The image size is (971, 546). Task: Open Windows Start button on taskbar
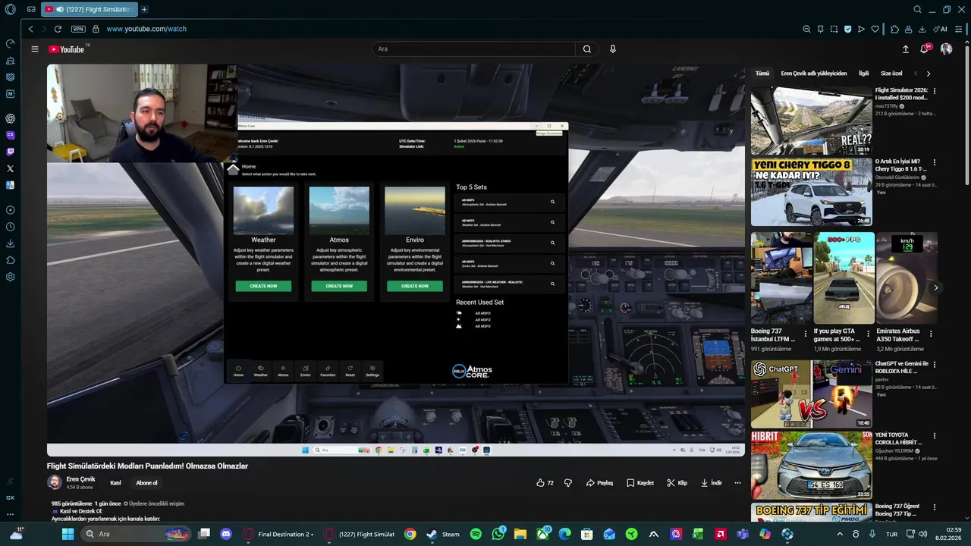[x=68, y=534]
